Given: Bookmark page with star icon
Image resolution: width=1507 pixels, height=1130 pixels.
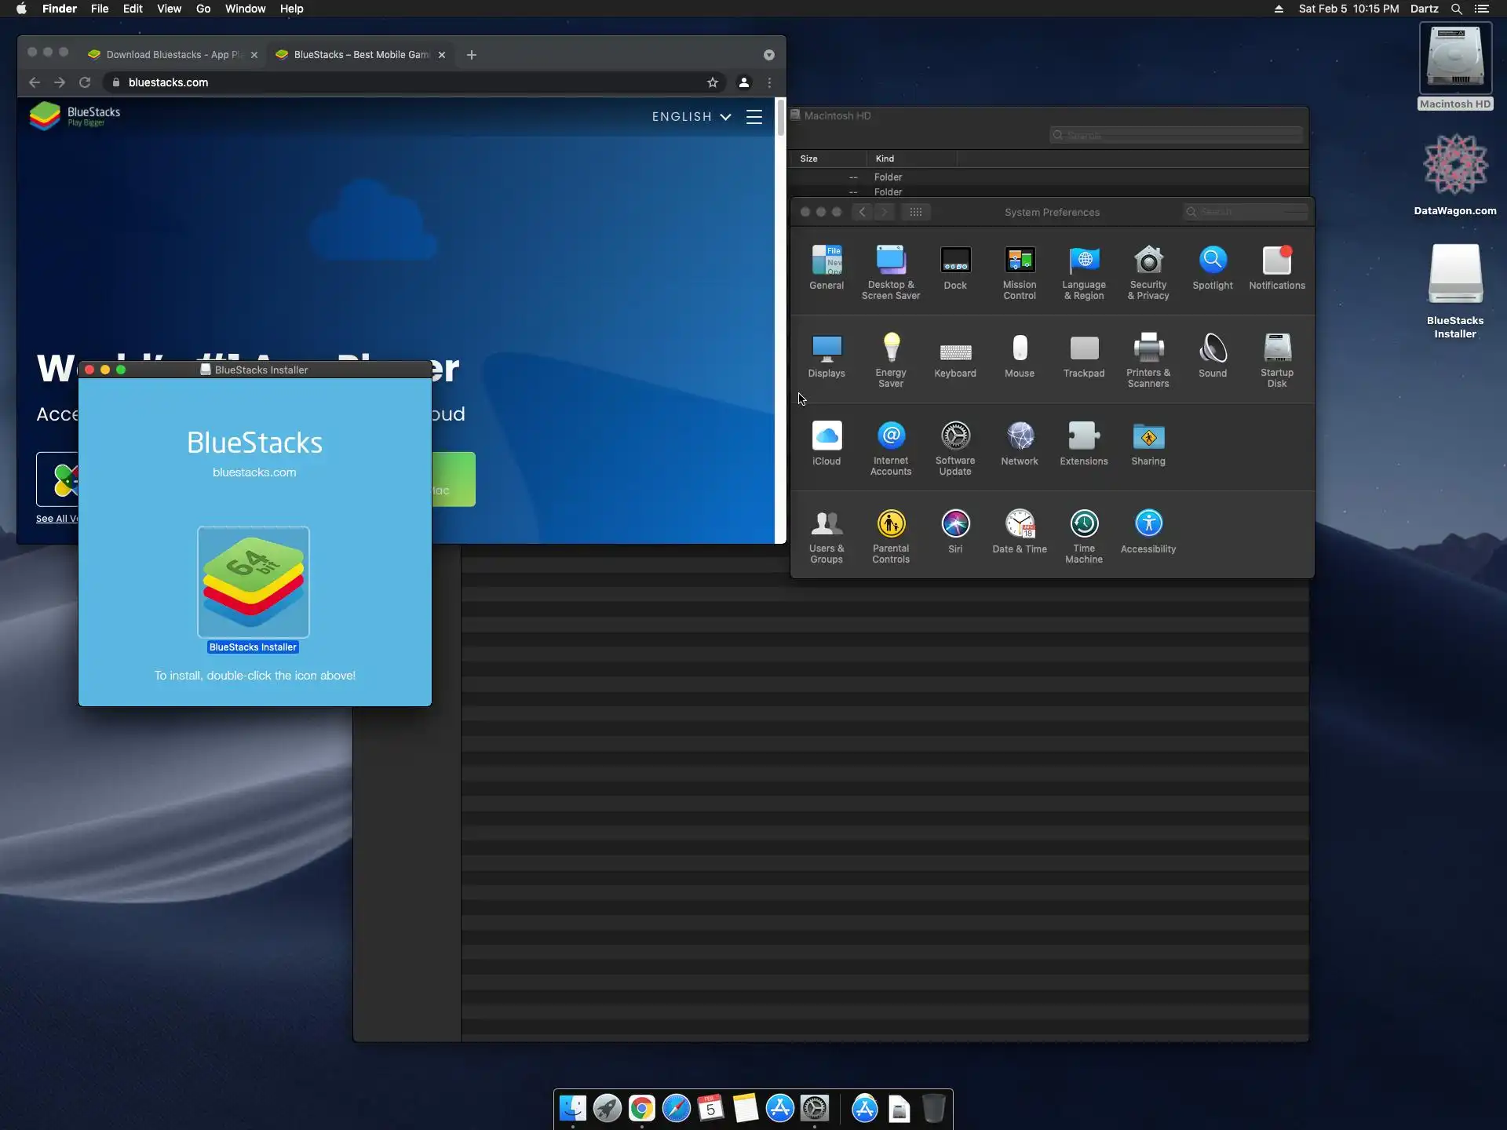Looking at the screenshot, I should click(712, 82).
